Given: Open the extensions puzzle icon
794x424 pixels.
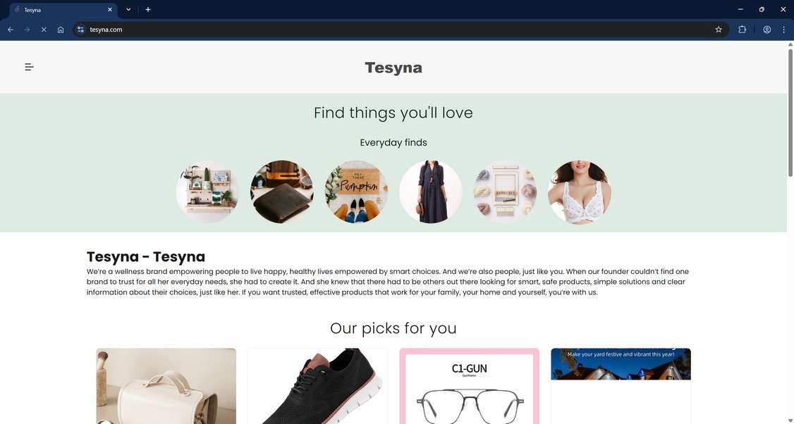Looking at the screenshot, I should pyautogui.click(x=742, y=30).
